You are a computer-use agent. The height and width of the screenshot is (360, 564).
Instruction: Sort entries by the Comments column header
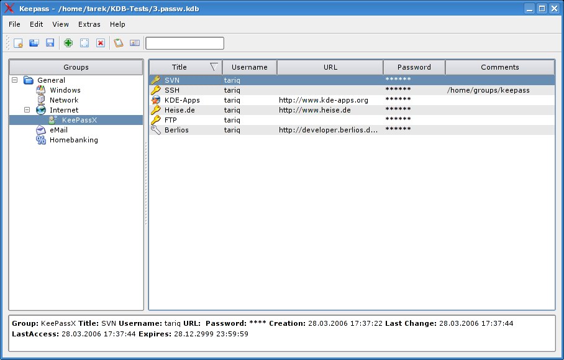tap(500, 67)
